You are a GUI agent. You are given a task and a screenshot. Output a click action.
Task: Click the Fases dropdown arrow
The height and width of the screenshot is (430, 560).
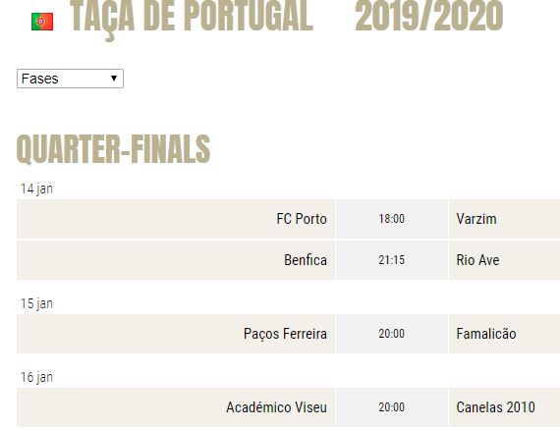[x=114, y=79]
